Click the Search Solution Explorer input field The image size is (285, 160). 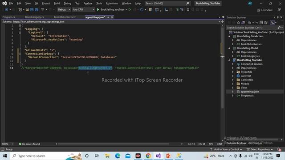[x=252, y=28]
